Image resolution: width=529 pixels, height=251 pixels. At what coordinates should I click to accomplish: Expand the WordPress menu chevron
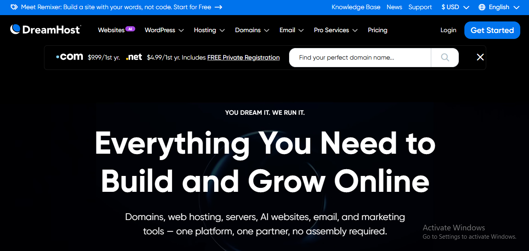coord(181,30)
